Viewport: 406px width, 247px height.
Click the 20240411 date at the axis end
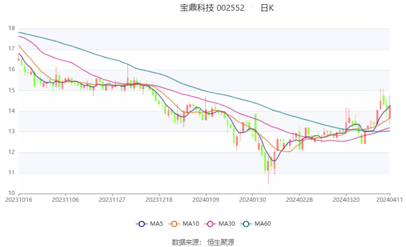[x=390, y=200]
